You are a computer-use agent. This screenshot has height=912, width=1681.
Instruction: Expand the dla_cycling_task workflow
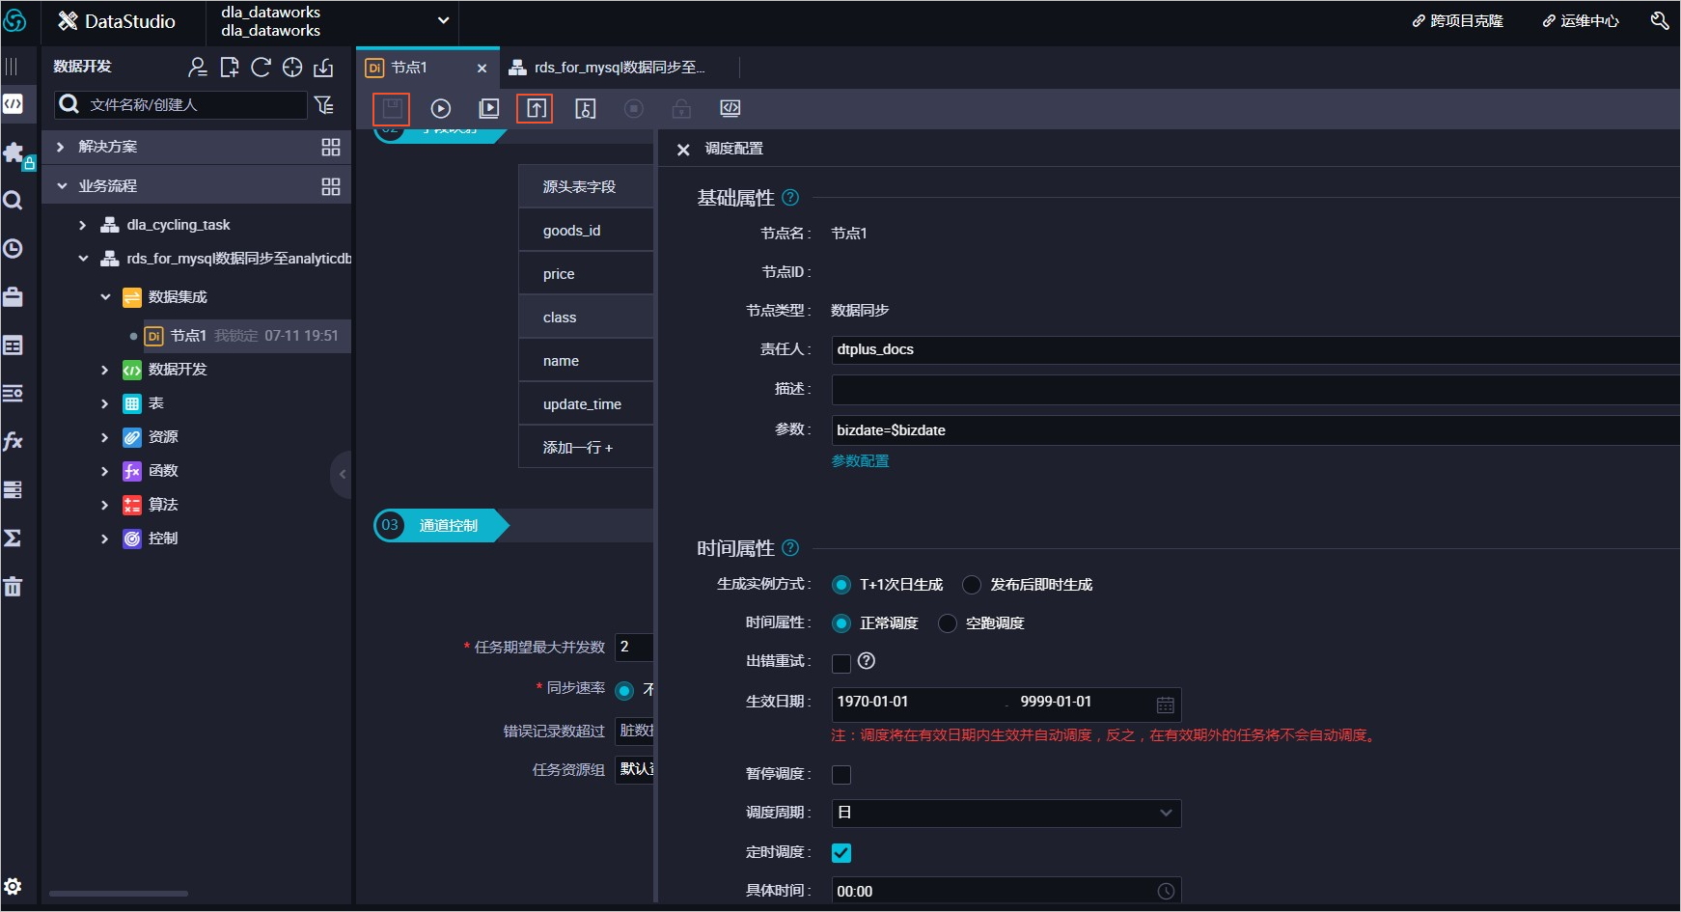82,225
